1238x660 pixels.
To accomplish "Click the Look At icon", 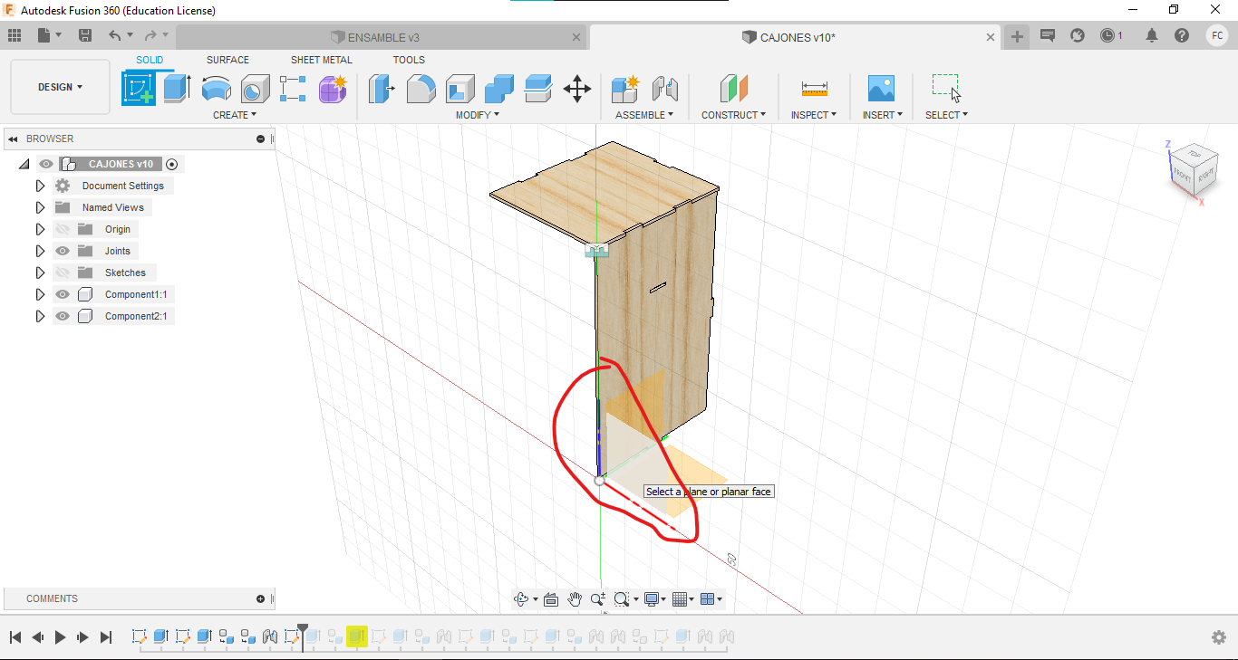I will click(x=553, y=598).
